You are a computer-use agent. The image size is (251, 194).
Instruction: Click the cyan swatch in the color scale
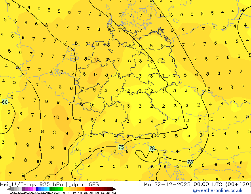point(48,189)
